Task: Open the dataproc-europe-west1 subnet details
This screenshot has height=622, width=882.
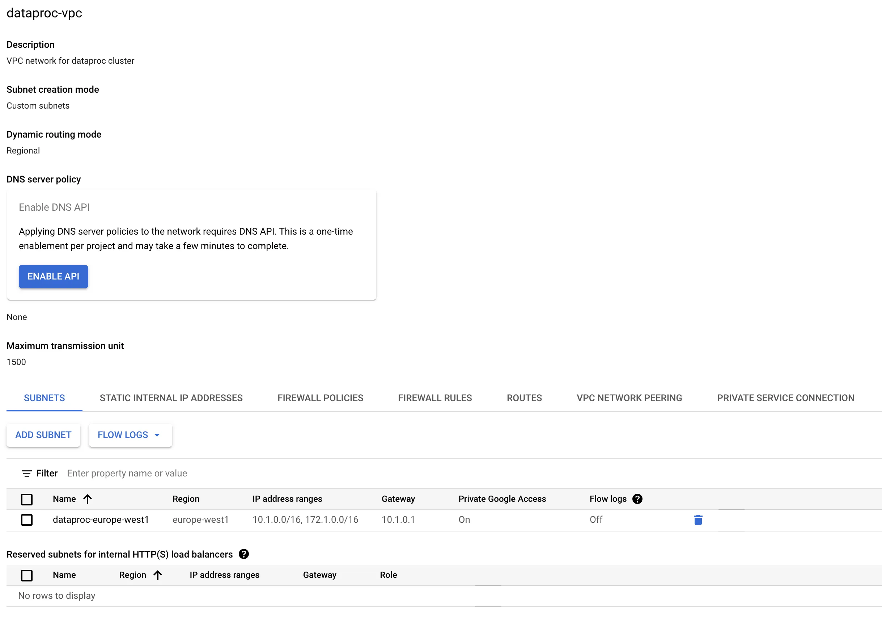Action: coord(101,519)
